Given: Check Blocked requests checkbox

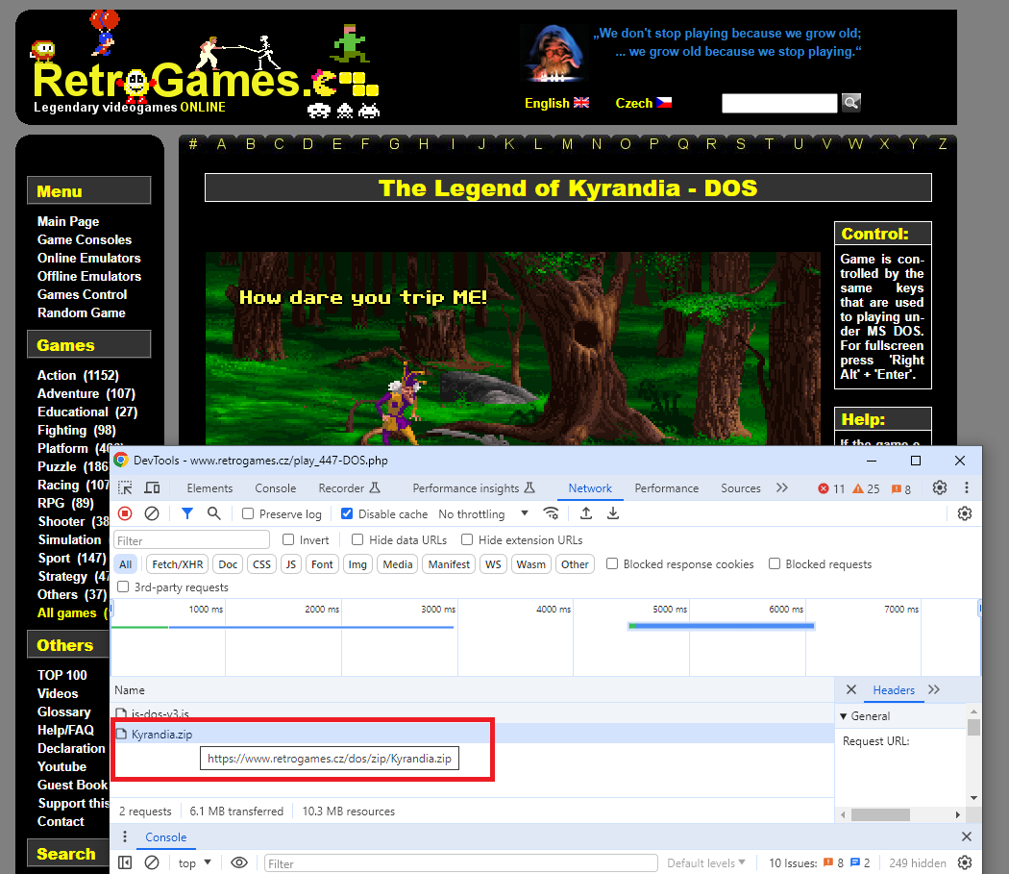Looking at the screenshot, I should pyautogui.click(x=775, y=563).
